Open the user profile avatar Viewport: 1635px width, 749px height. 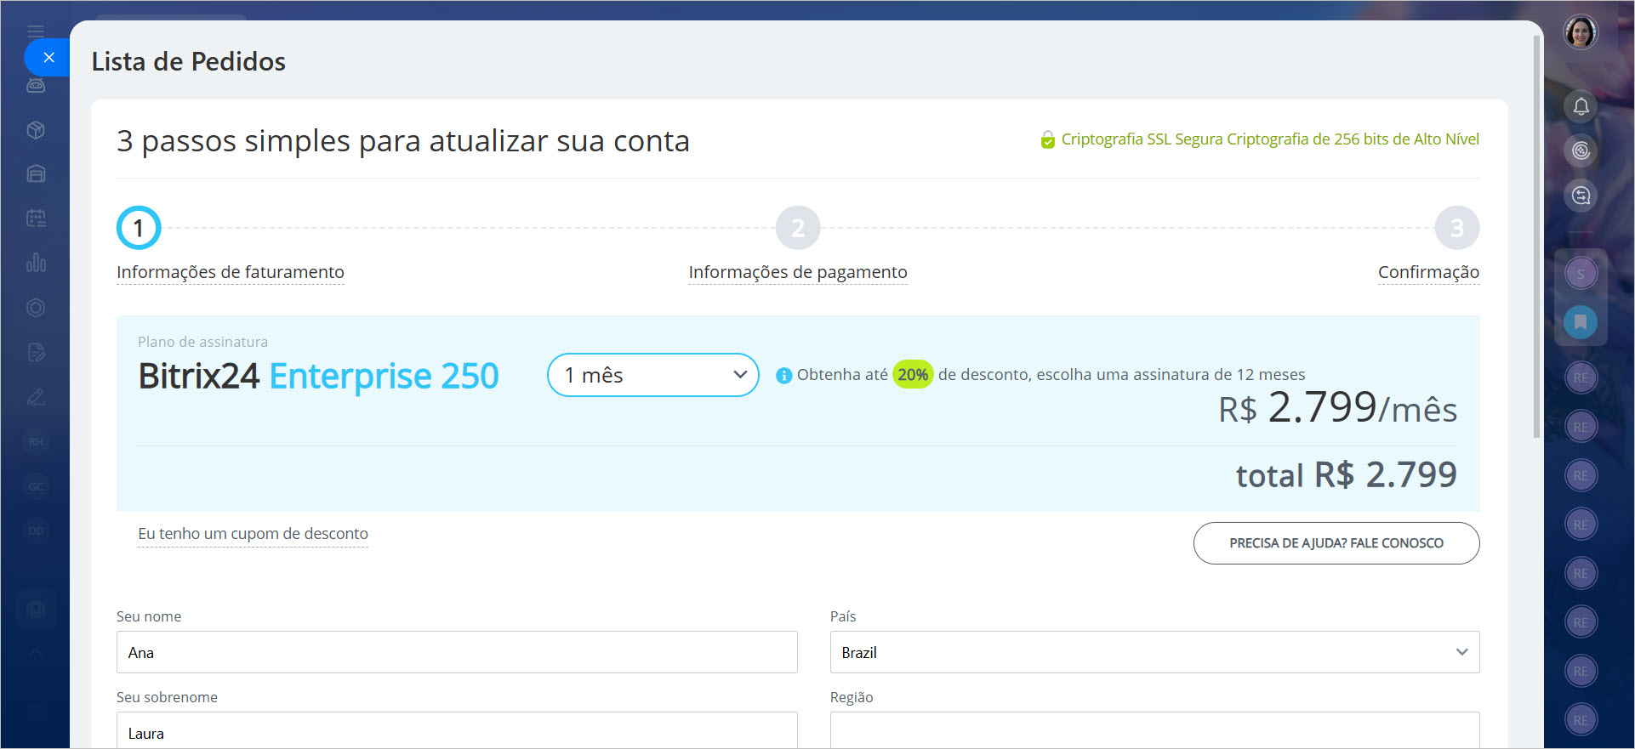point(1581,32)
